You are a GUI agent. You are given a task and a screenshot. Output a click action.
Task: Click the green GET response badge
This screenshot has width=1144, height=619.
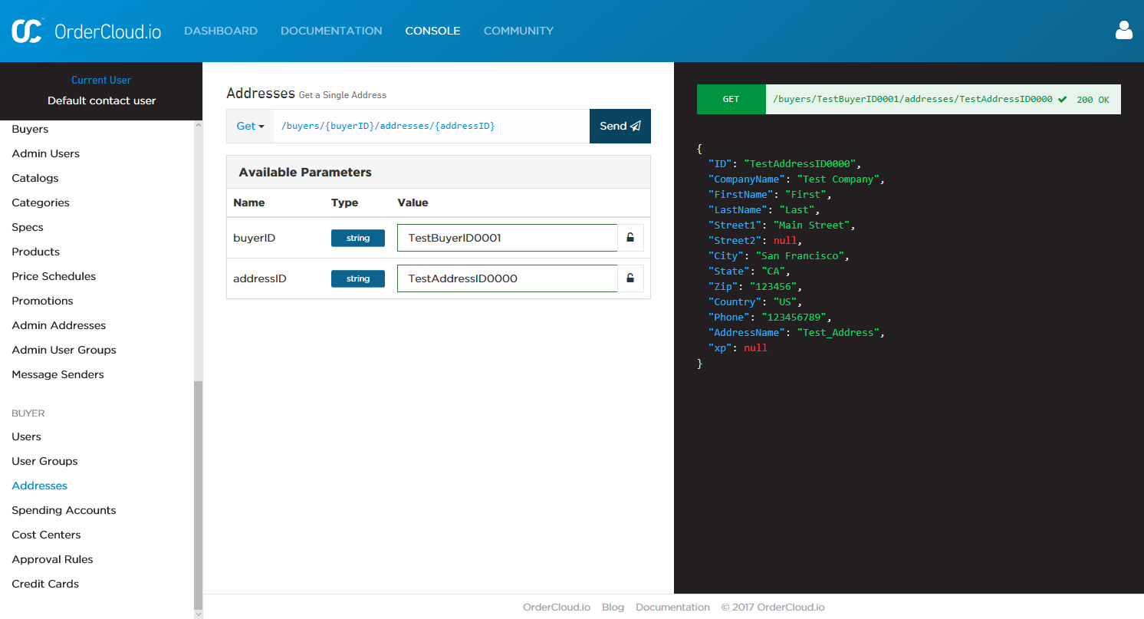(x=731, y=99)
